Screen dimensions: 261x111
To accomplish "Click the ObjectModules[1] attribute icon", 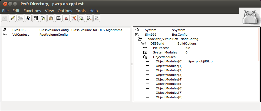I will click(148, 66).
